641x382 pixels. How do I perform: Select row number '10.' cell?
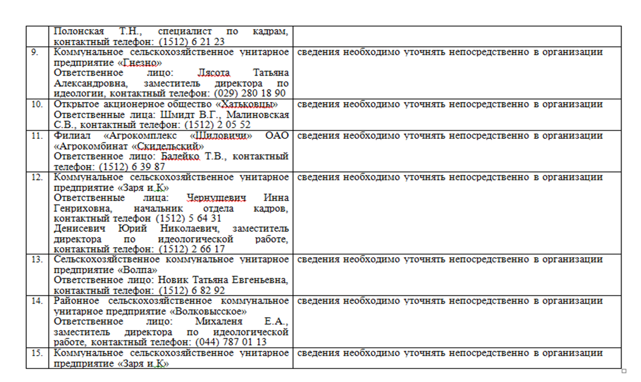tap(38, 114)
